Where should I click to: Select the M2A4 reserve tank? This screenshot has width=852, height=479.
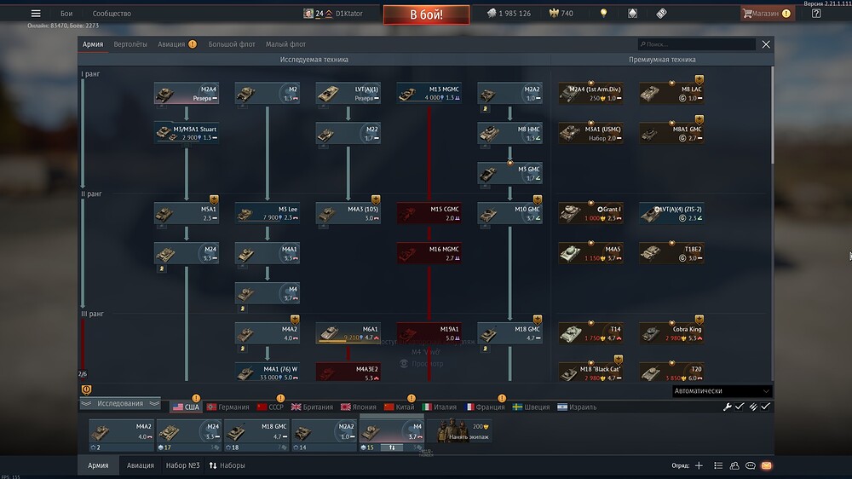[187, 94]
